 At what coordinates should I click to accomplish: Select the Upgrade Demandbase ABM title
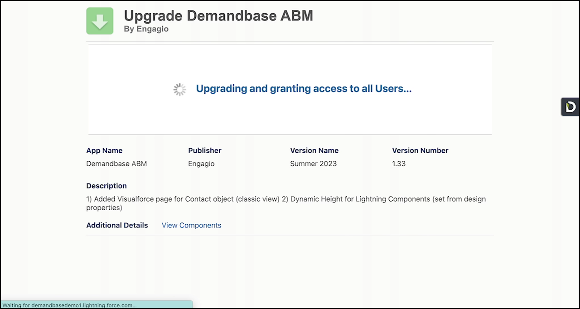(x=218, y=15)
